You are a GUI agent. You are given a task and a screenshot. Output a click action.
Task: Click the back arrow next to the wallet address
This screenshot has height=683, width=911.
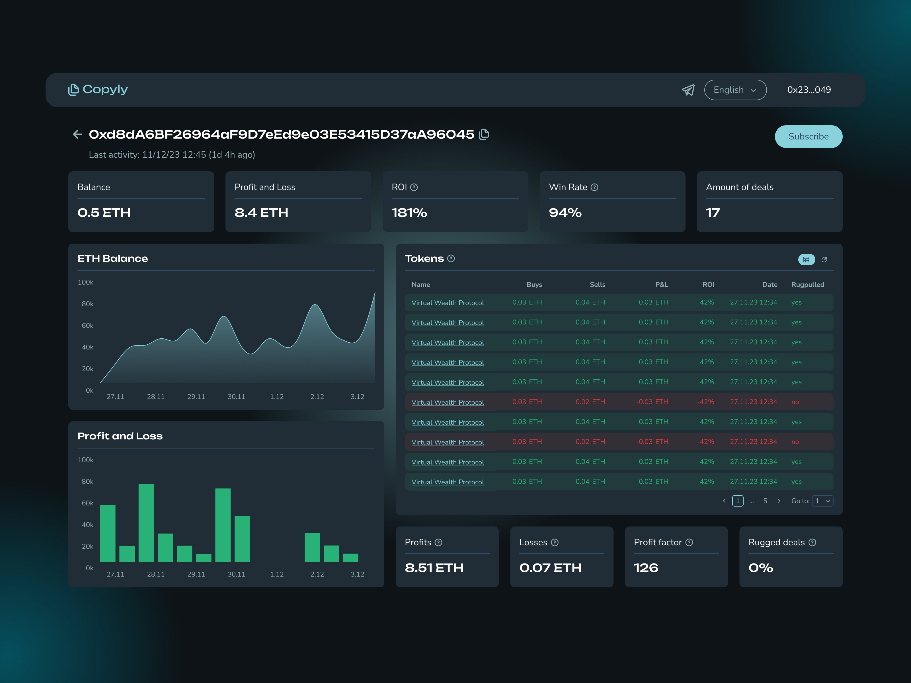77,134
